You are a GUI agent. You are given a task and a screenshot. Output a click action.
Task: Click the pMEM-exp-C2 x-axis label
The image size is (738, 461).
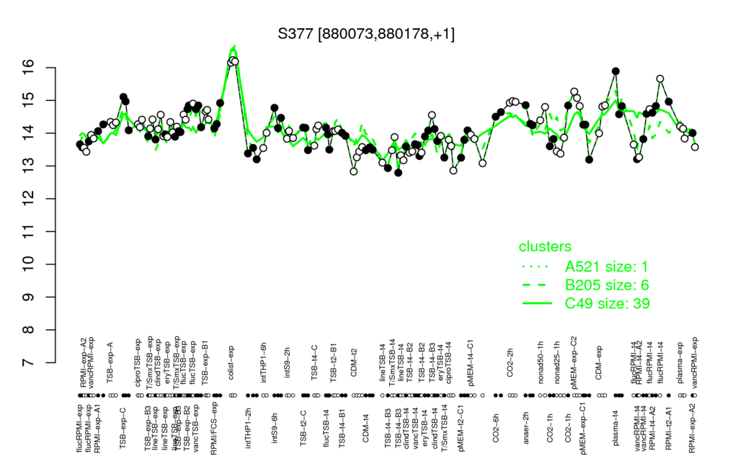point(574,355)
